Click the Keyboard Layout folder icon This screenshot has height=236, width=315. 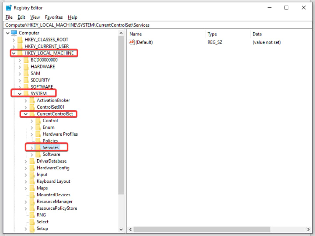(32, 181)
